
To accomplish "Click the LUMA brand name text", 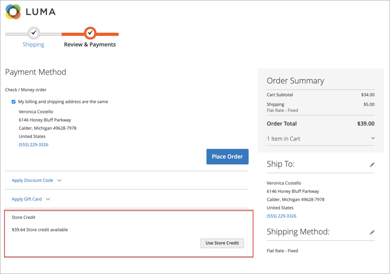I will pos(41,12).
